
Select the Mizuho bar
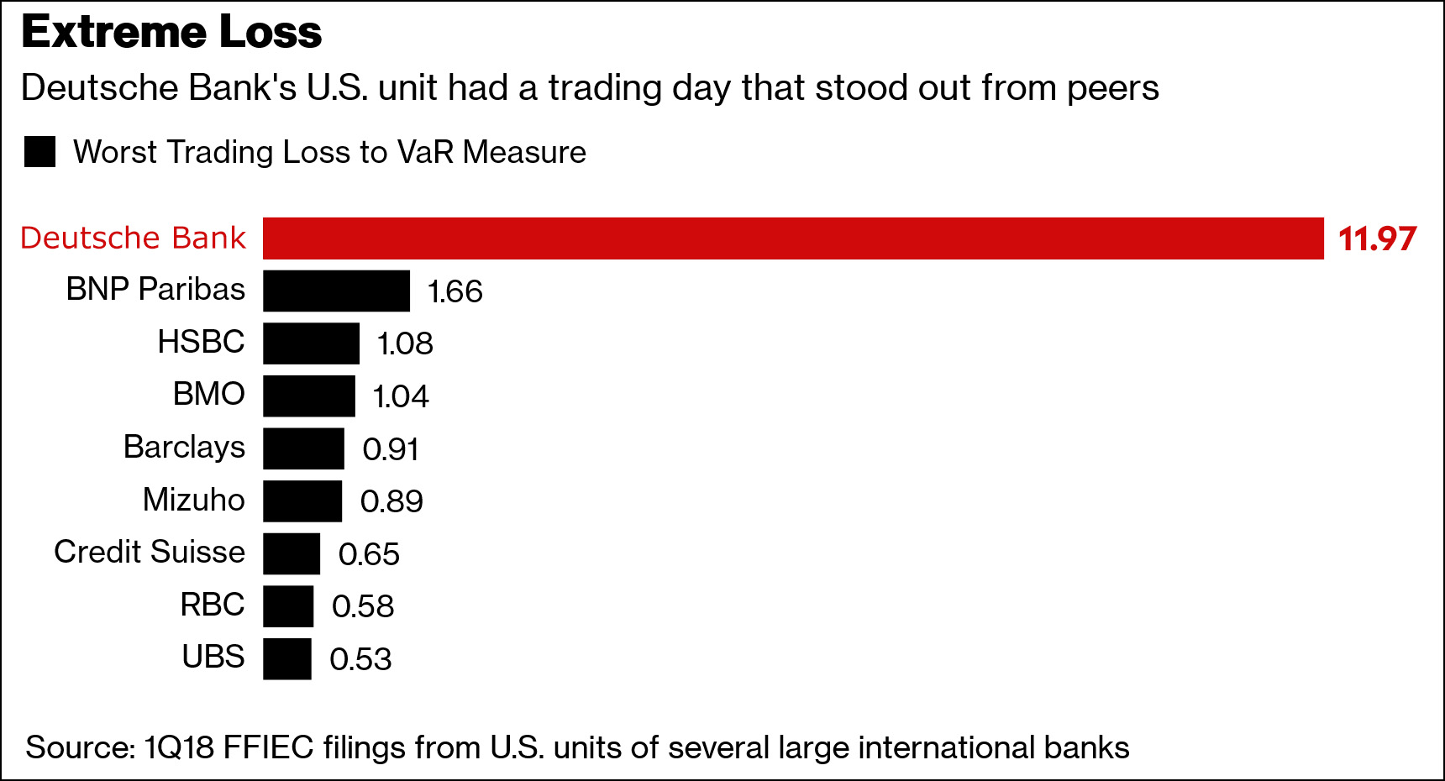pyautogui.click(x=302, y=501)
